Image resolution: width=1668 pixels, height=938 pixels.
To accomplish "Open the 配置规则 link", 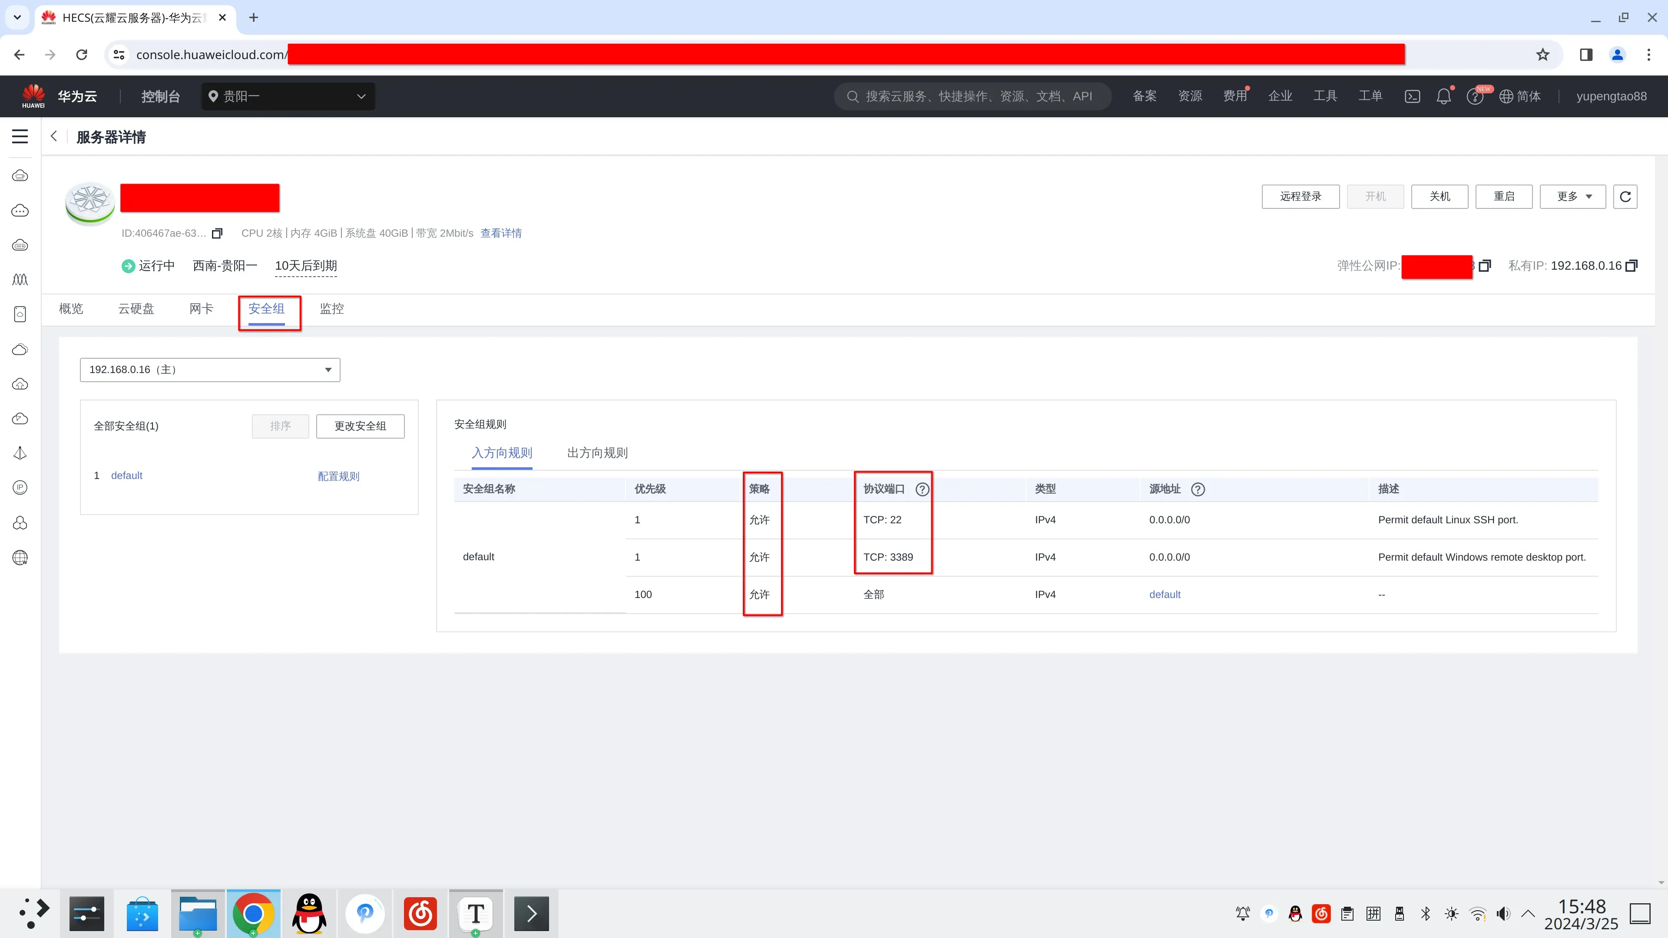I will click(x=338, y=476).
